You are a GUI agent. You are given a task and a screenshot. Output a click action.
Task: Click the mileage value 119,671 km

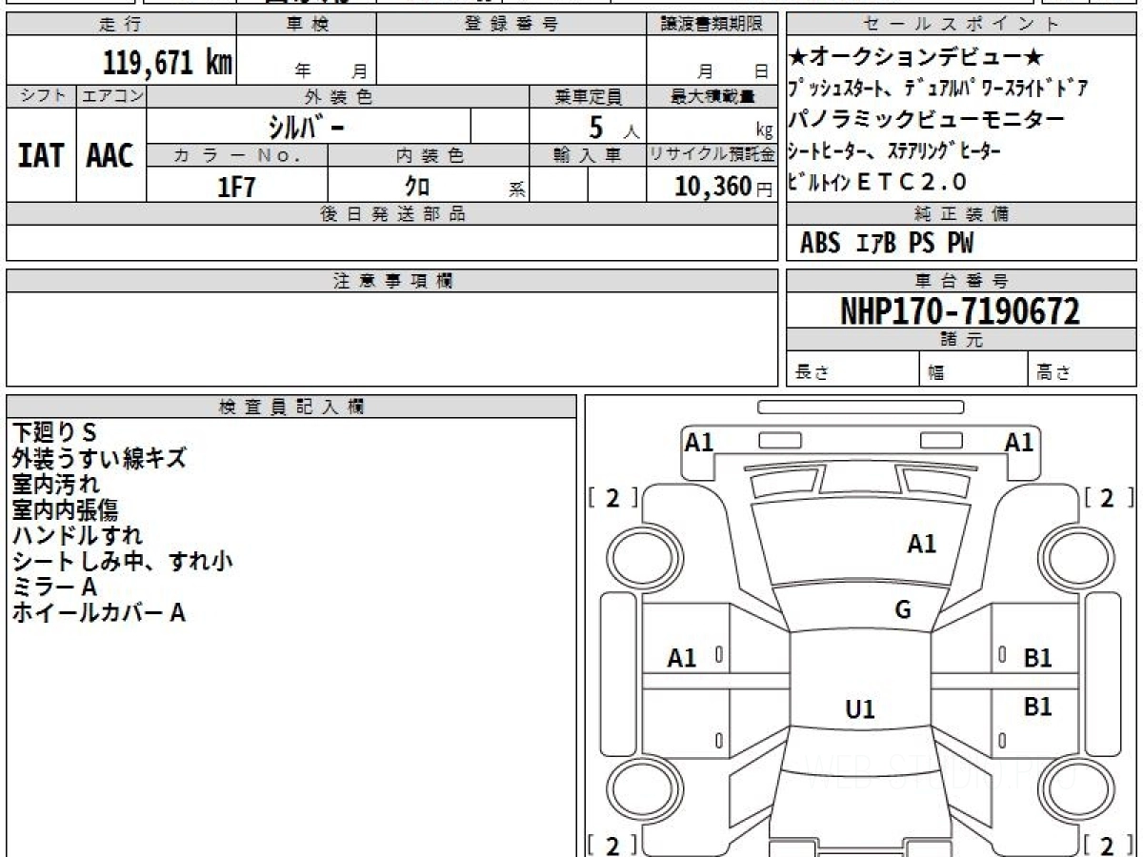click(x=168, y=63)
